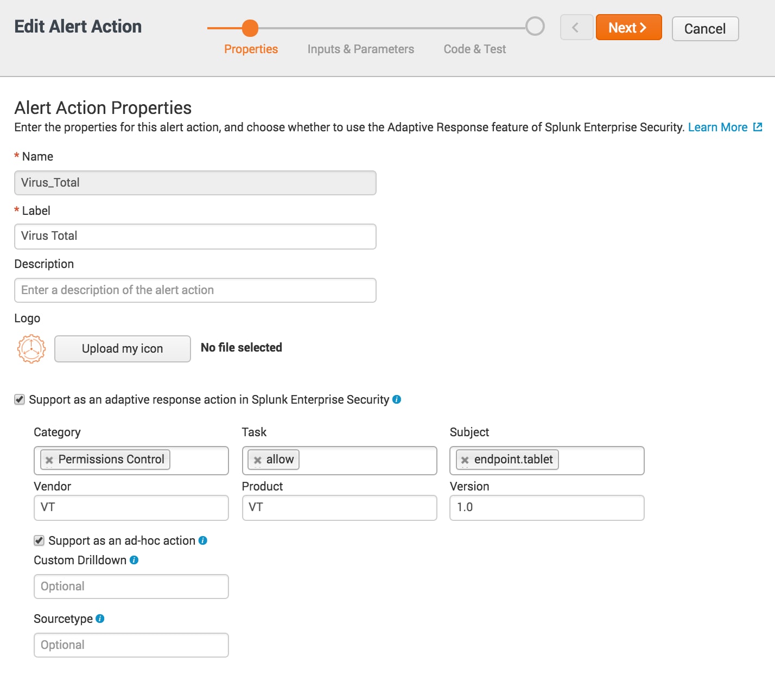Focus the Sourcetype optional field
Viewport: 775px width, 688px height.
(x=131, y=645)
